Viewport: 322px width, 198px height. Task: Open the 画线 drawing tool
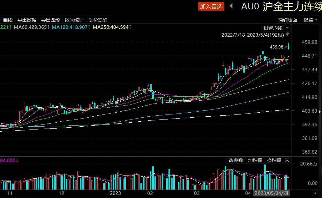coord(8,20)
